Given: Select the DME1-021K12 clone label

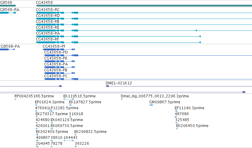Looking at the screenshot, I should click(x=119, y=83).
